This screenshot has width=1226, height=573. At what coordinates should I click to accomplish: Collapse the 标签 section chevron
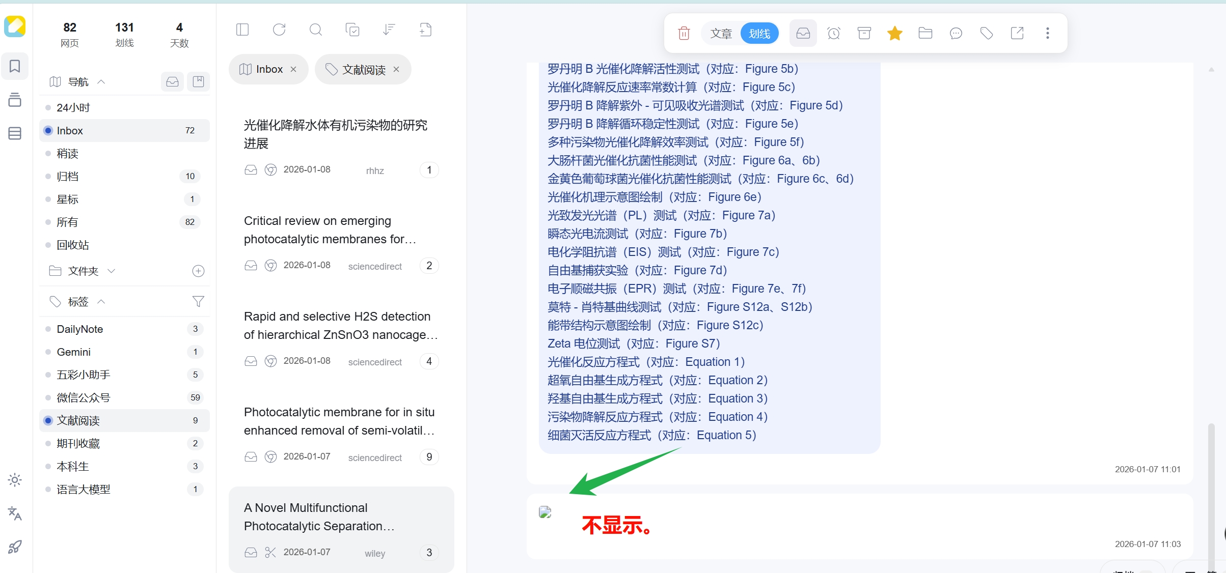pyautogui.click(x=101, y=302)
